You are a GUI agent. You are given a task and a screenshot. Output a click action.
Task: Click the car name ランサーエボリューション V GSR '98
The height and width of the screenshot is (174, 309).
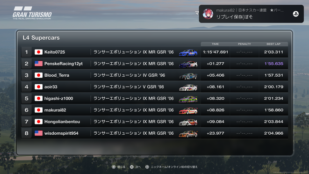pyautogui.click(x=129, y=87)
